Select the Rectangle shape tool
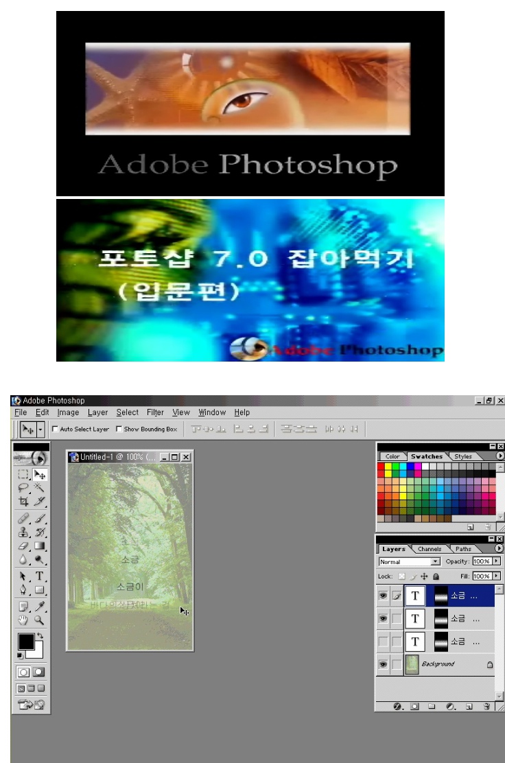Viewport: 505px width, 763px height. coord(39,590)
